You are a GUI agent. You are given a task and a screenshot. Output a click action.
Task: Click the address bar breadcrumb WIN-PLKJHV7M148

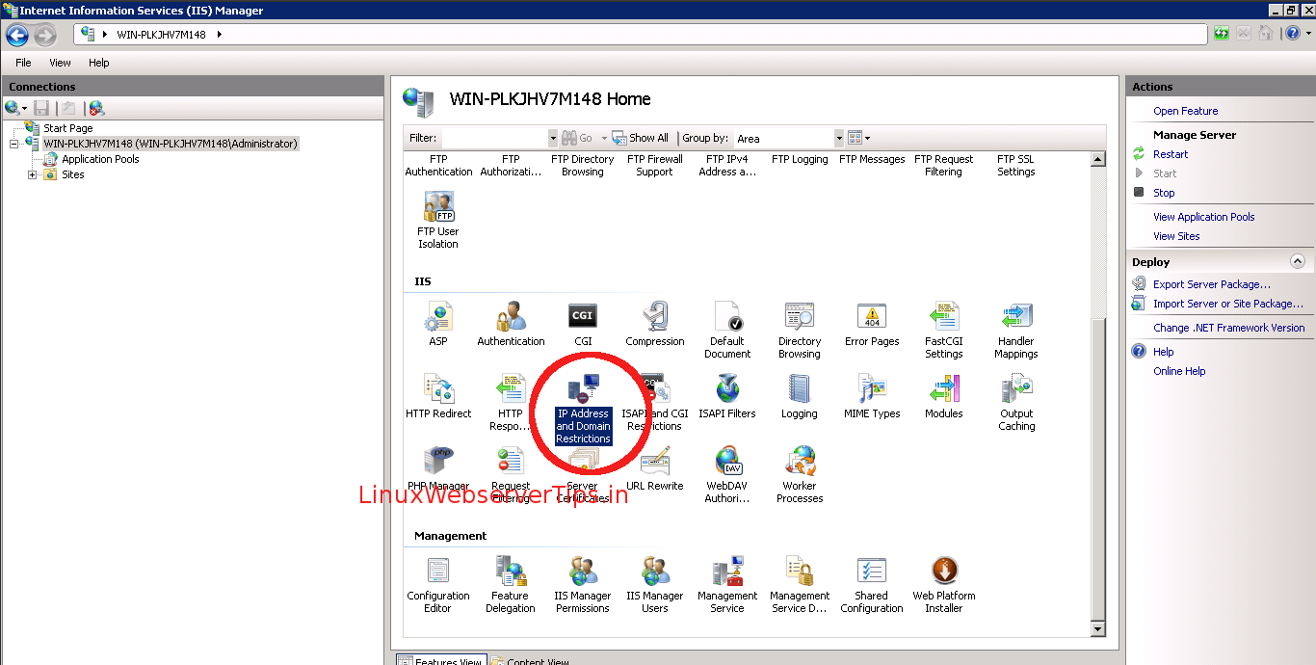(x=163, y=34)
